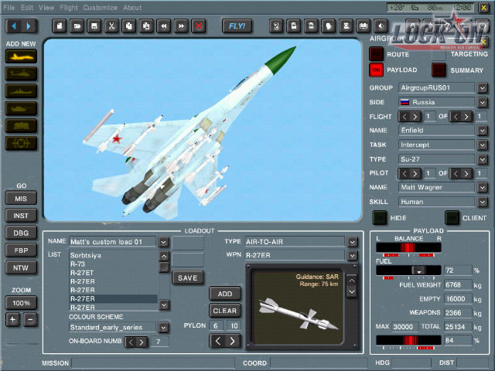This screenshot has height=371, width=495.
Task: Click the zoom in plus button
Action: click(x=13, y=319)
